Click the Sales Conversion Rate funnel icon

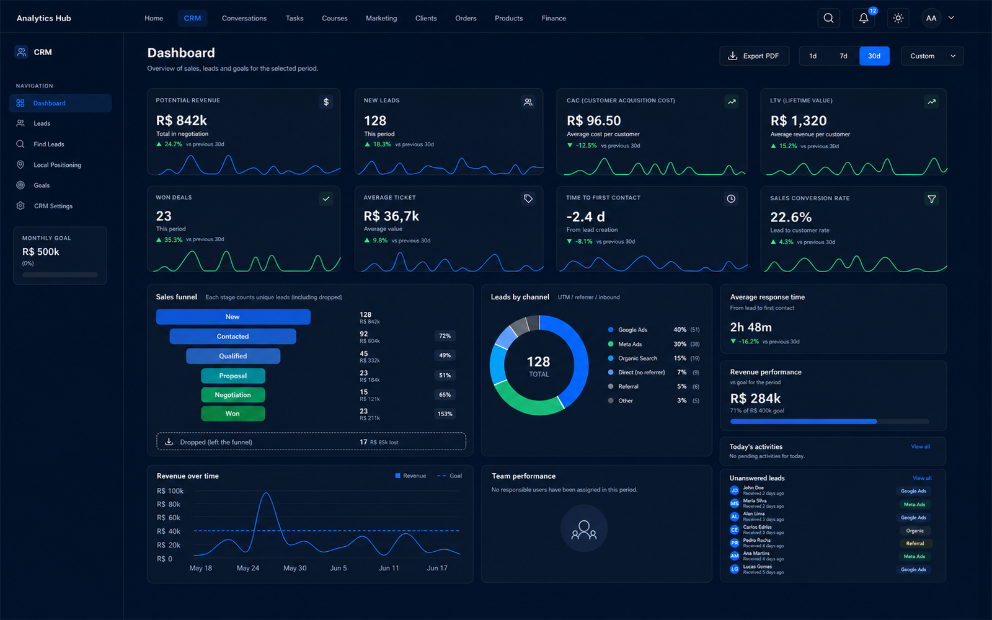(931, 199)
